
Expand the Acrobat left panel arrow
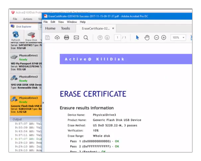43,103
